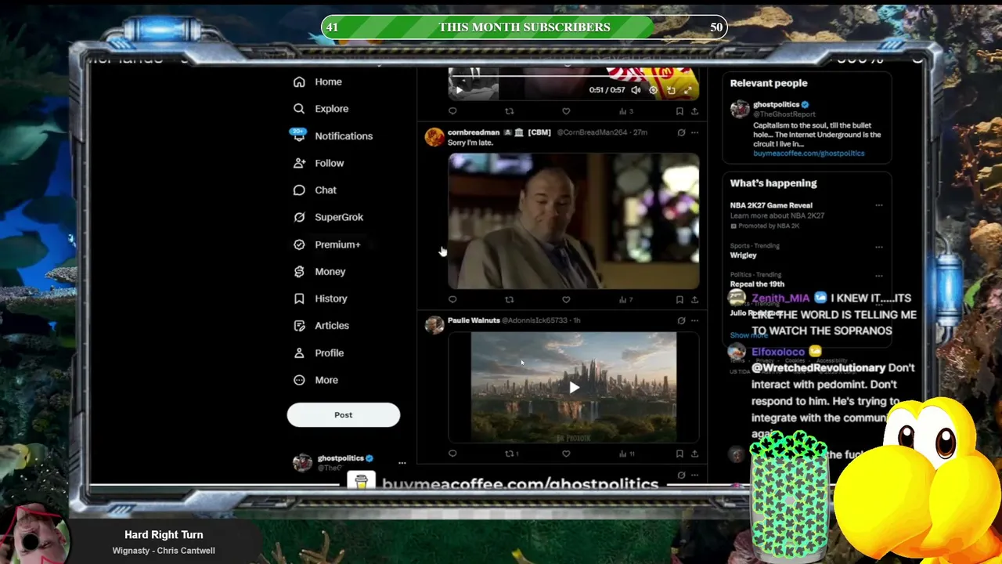Share the cornbreadman post

click(x=694, y=299)
